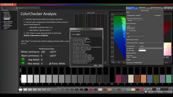Screen dimensions: 173x97
Task: Select the black swatch in bottom strip
Action: 86,90
